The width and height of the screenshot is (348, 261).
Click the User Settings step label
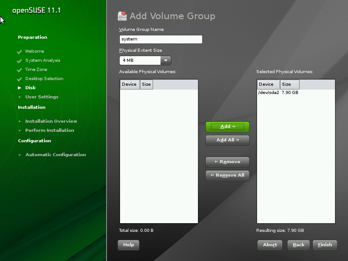[x=42, y=97]
